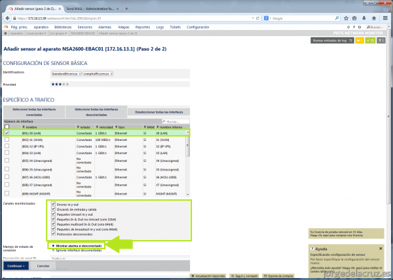Open the Reportes menu

click(x=143, y=27)
